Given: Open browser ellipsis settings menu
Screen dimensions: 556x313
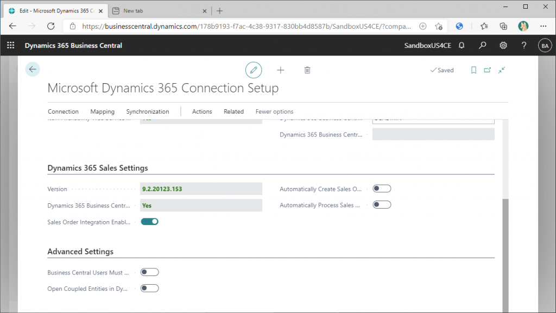Looking at the screenshot, I should 543,26.
